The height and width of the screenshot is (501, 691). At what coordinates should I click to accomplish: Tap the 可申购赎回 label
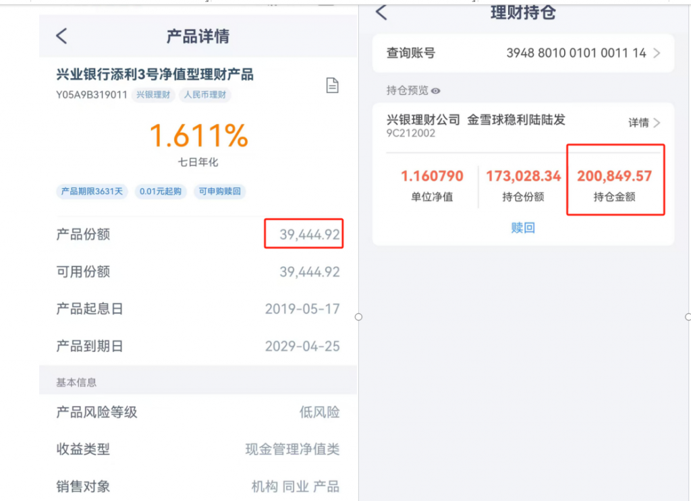point(220,191)
